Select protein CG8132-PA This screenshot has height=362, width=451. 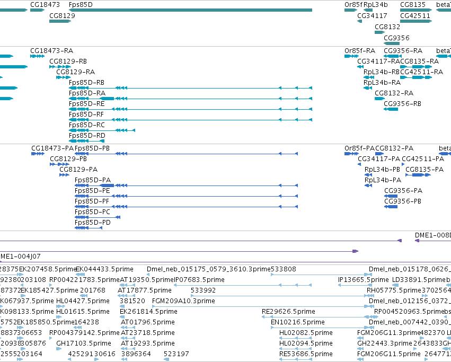coord(394,148)
